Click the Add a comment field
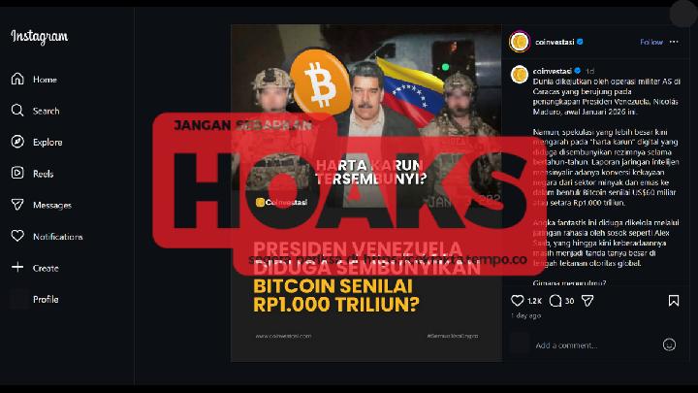Image resolution: width=698 pixels, height=393 pixels. (x=596, y=344)
